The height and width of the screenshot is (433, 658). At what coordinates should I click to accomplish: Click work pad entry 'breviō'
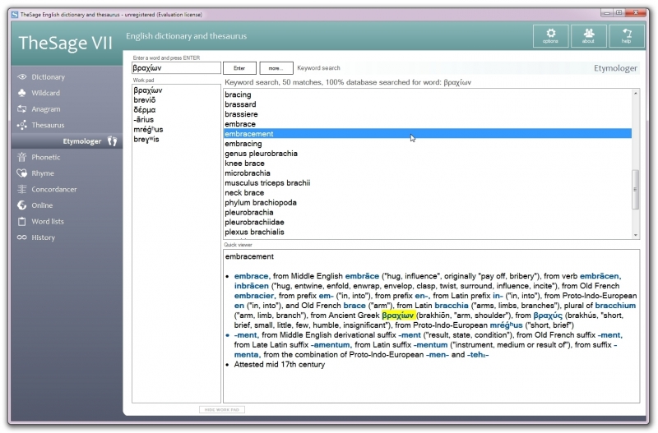[145, 99]
